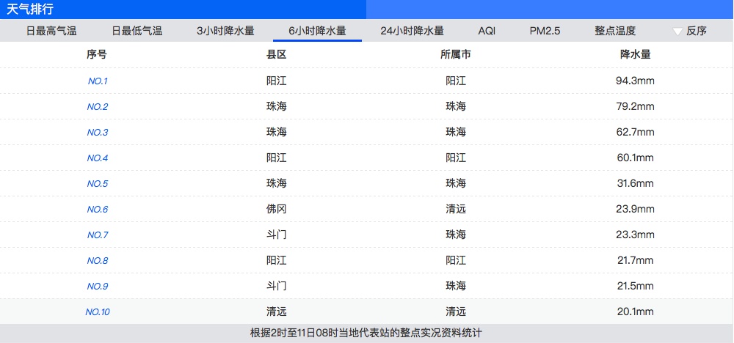Click county 清远 in row NO.10
The image size is (734, 343).
[276, 311]
